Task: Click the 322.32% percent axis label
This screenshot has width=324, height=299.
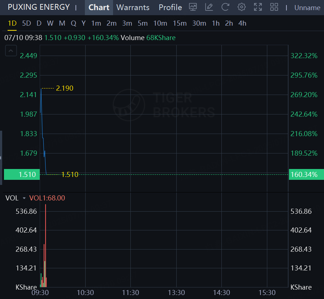Action: point(304,56)
